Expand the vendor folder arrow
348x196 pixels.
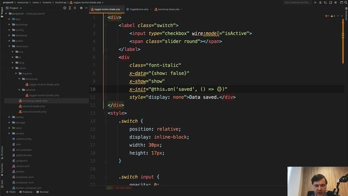coord(9,133)
